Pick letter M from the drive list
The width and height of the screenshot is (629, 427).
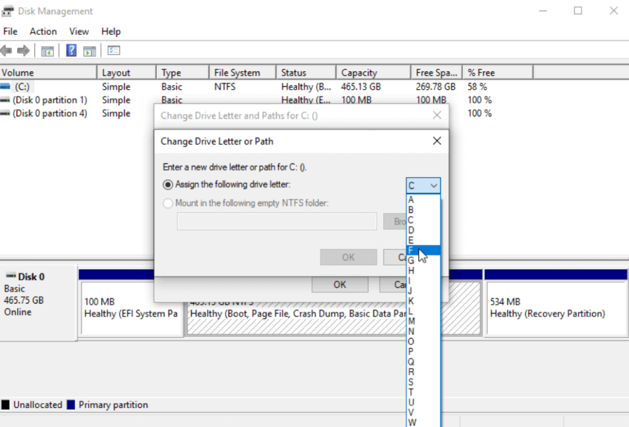click(x=411, y=321)
